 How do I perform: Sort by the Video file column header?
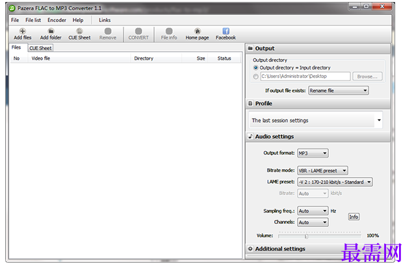point(79,58)
